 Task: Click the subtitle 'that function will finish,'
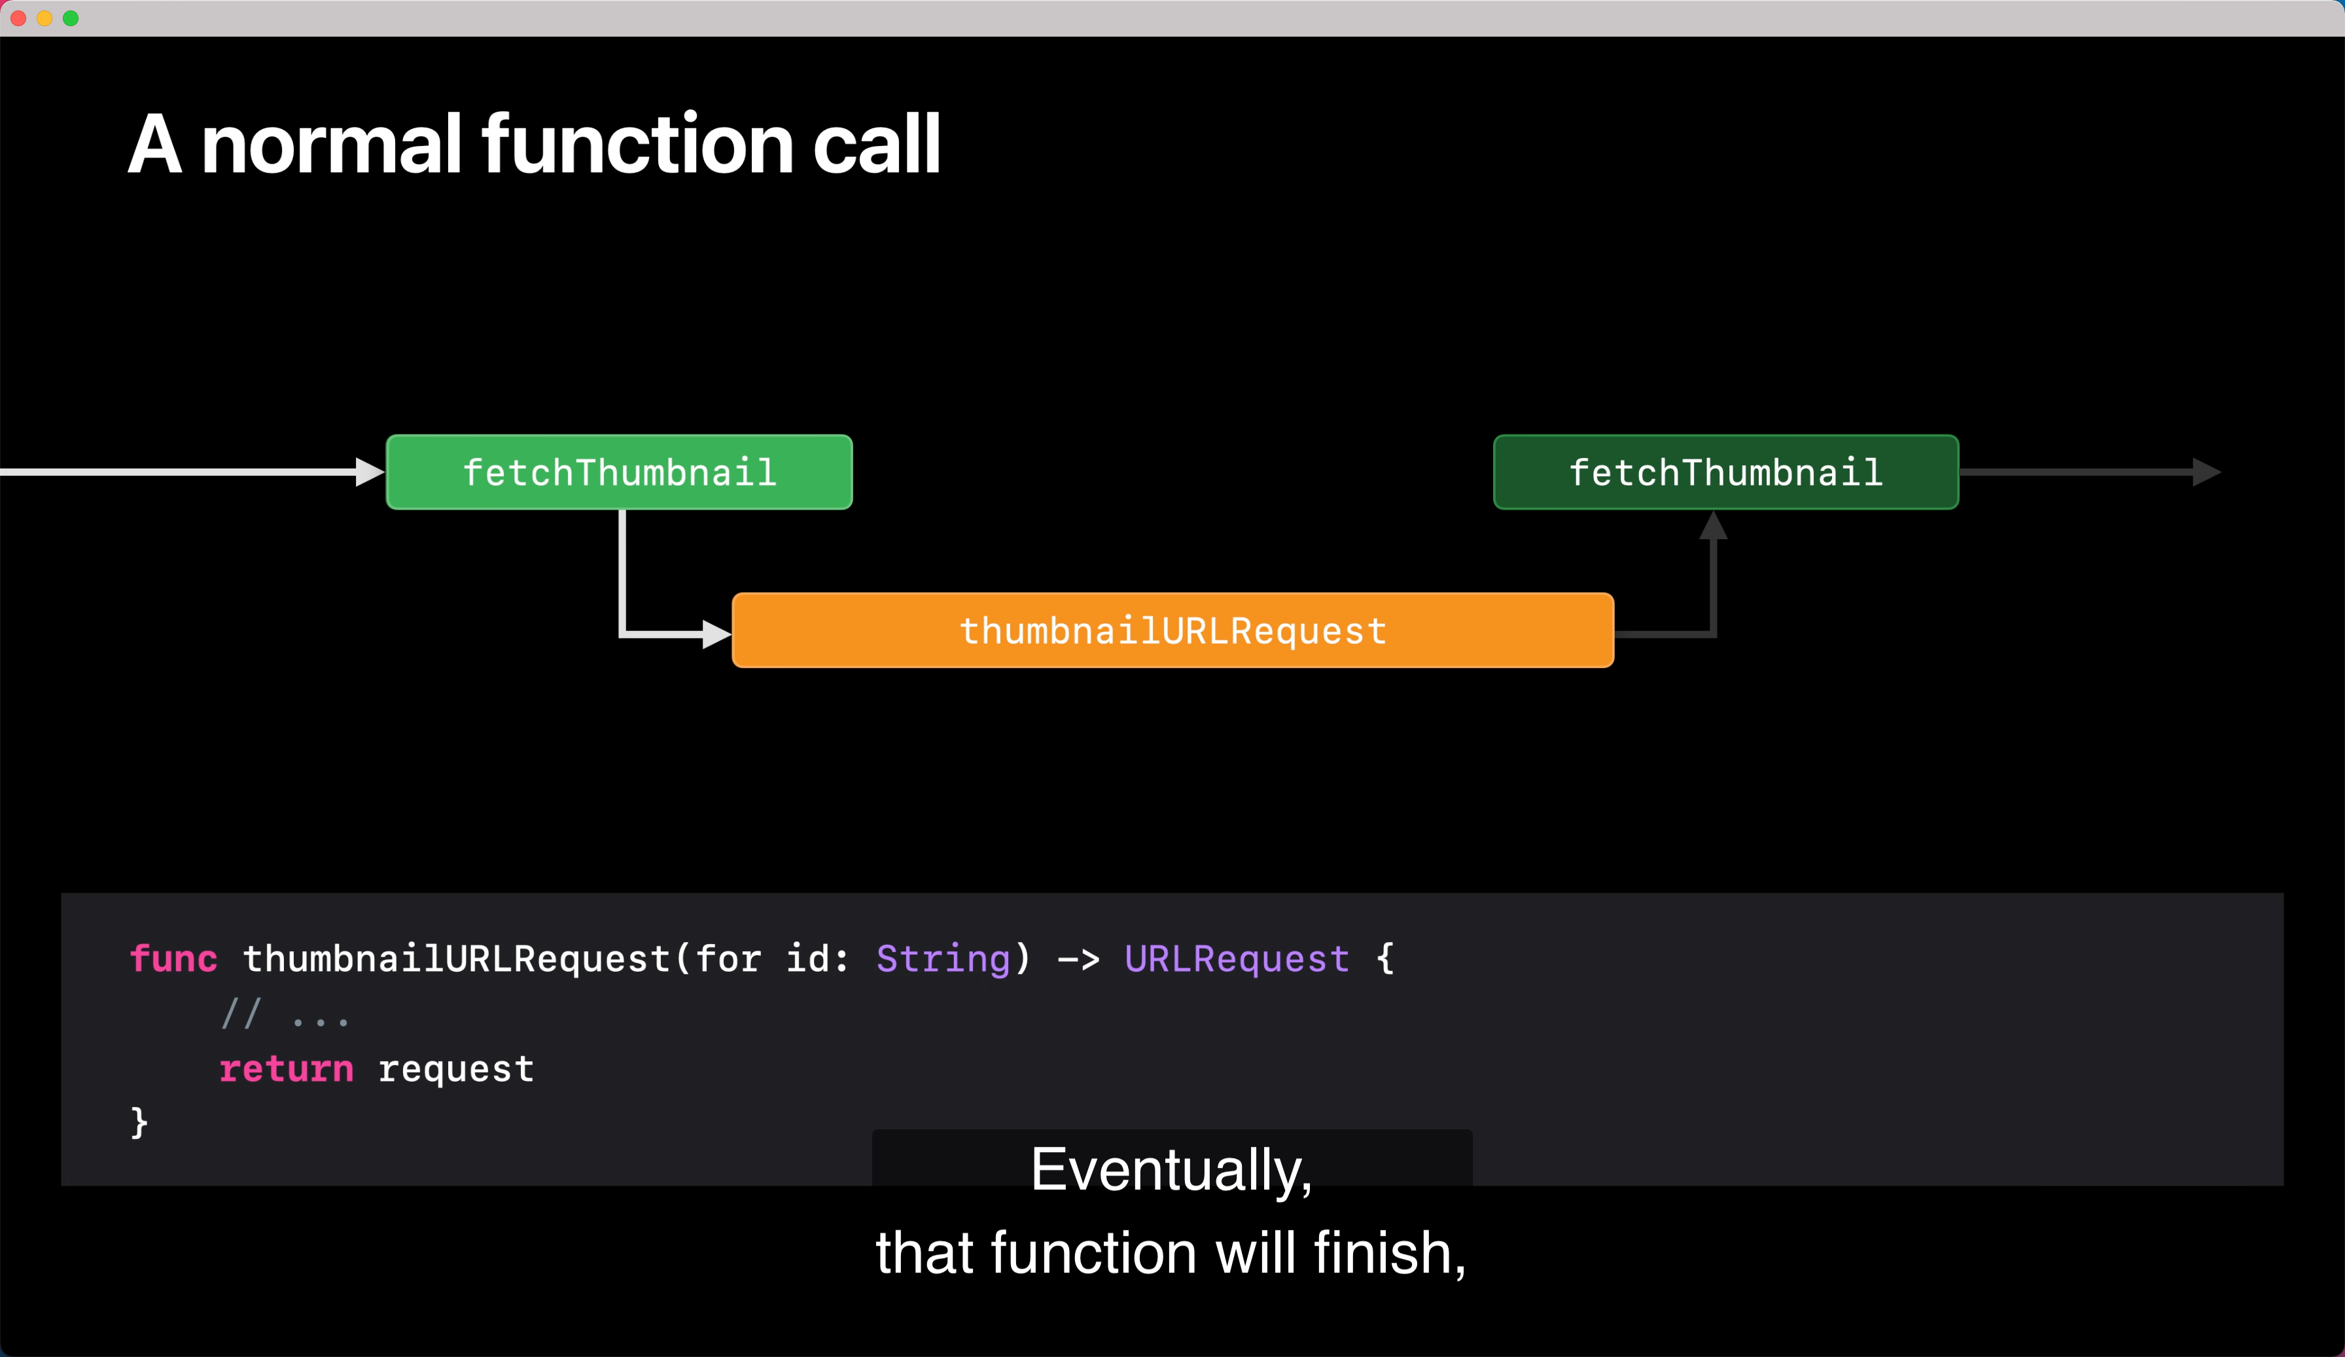pyautogui.click(x=1172, y=1253)
